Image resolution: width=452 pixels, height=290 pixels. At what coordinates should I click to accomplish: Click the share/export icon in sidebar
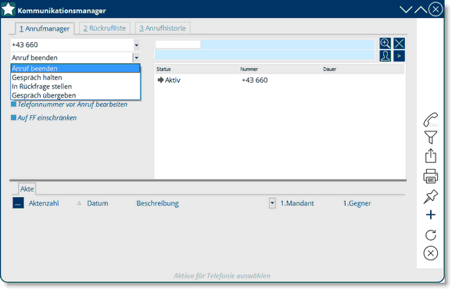point(431,156)
